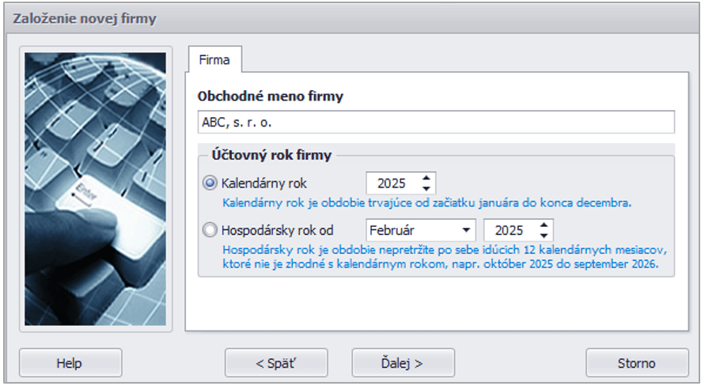Continue with the Ďalej > button
Screen dimensions: 701x386
click(x=403, y=363)
